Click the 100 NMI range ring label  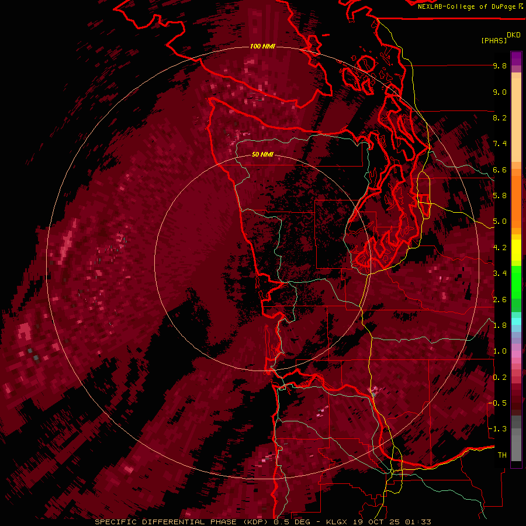pos(262,46)
